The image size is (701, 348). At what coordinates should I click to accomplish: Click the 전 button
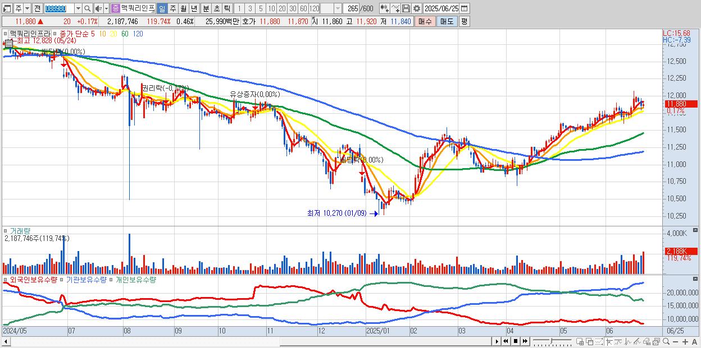(37, 8)
